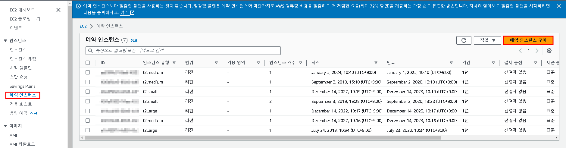The width and height of the screenshot is (566, 148).
Task: Open Savings Plans in sidebar
Action: click(22, 86)
